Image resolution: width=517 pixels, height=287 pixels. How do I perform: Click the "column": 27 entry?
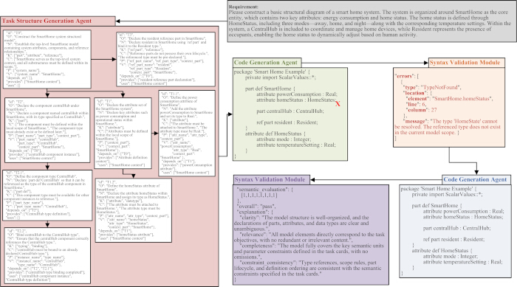[x=421, y=110]
